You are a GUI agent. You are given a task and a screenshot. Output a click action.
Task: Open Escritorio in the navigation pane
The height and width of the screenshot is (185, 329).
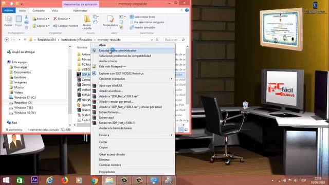18,77
